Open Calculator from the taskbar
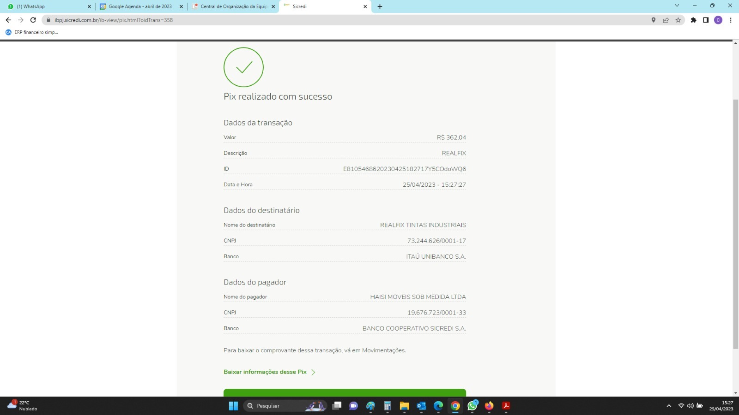The image size is (739, 415). click(388, 406)
